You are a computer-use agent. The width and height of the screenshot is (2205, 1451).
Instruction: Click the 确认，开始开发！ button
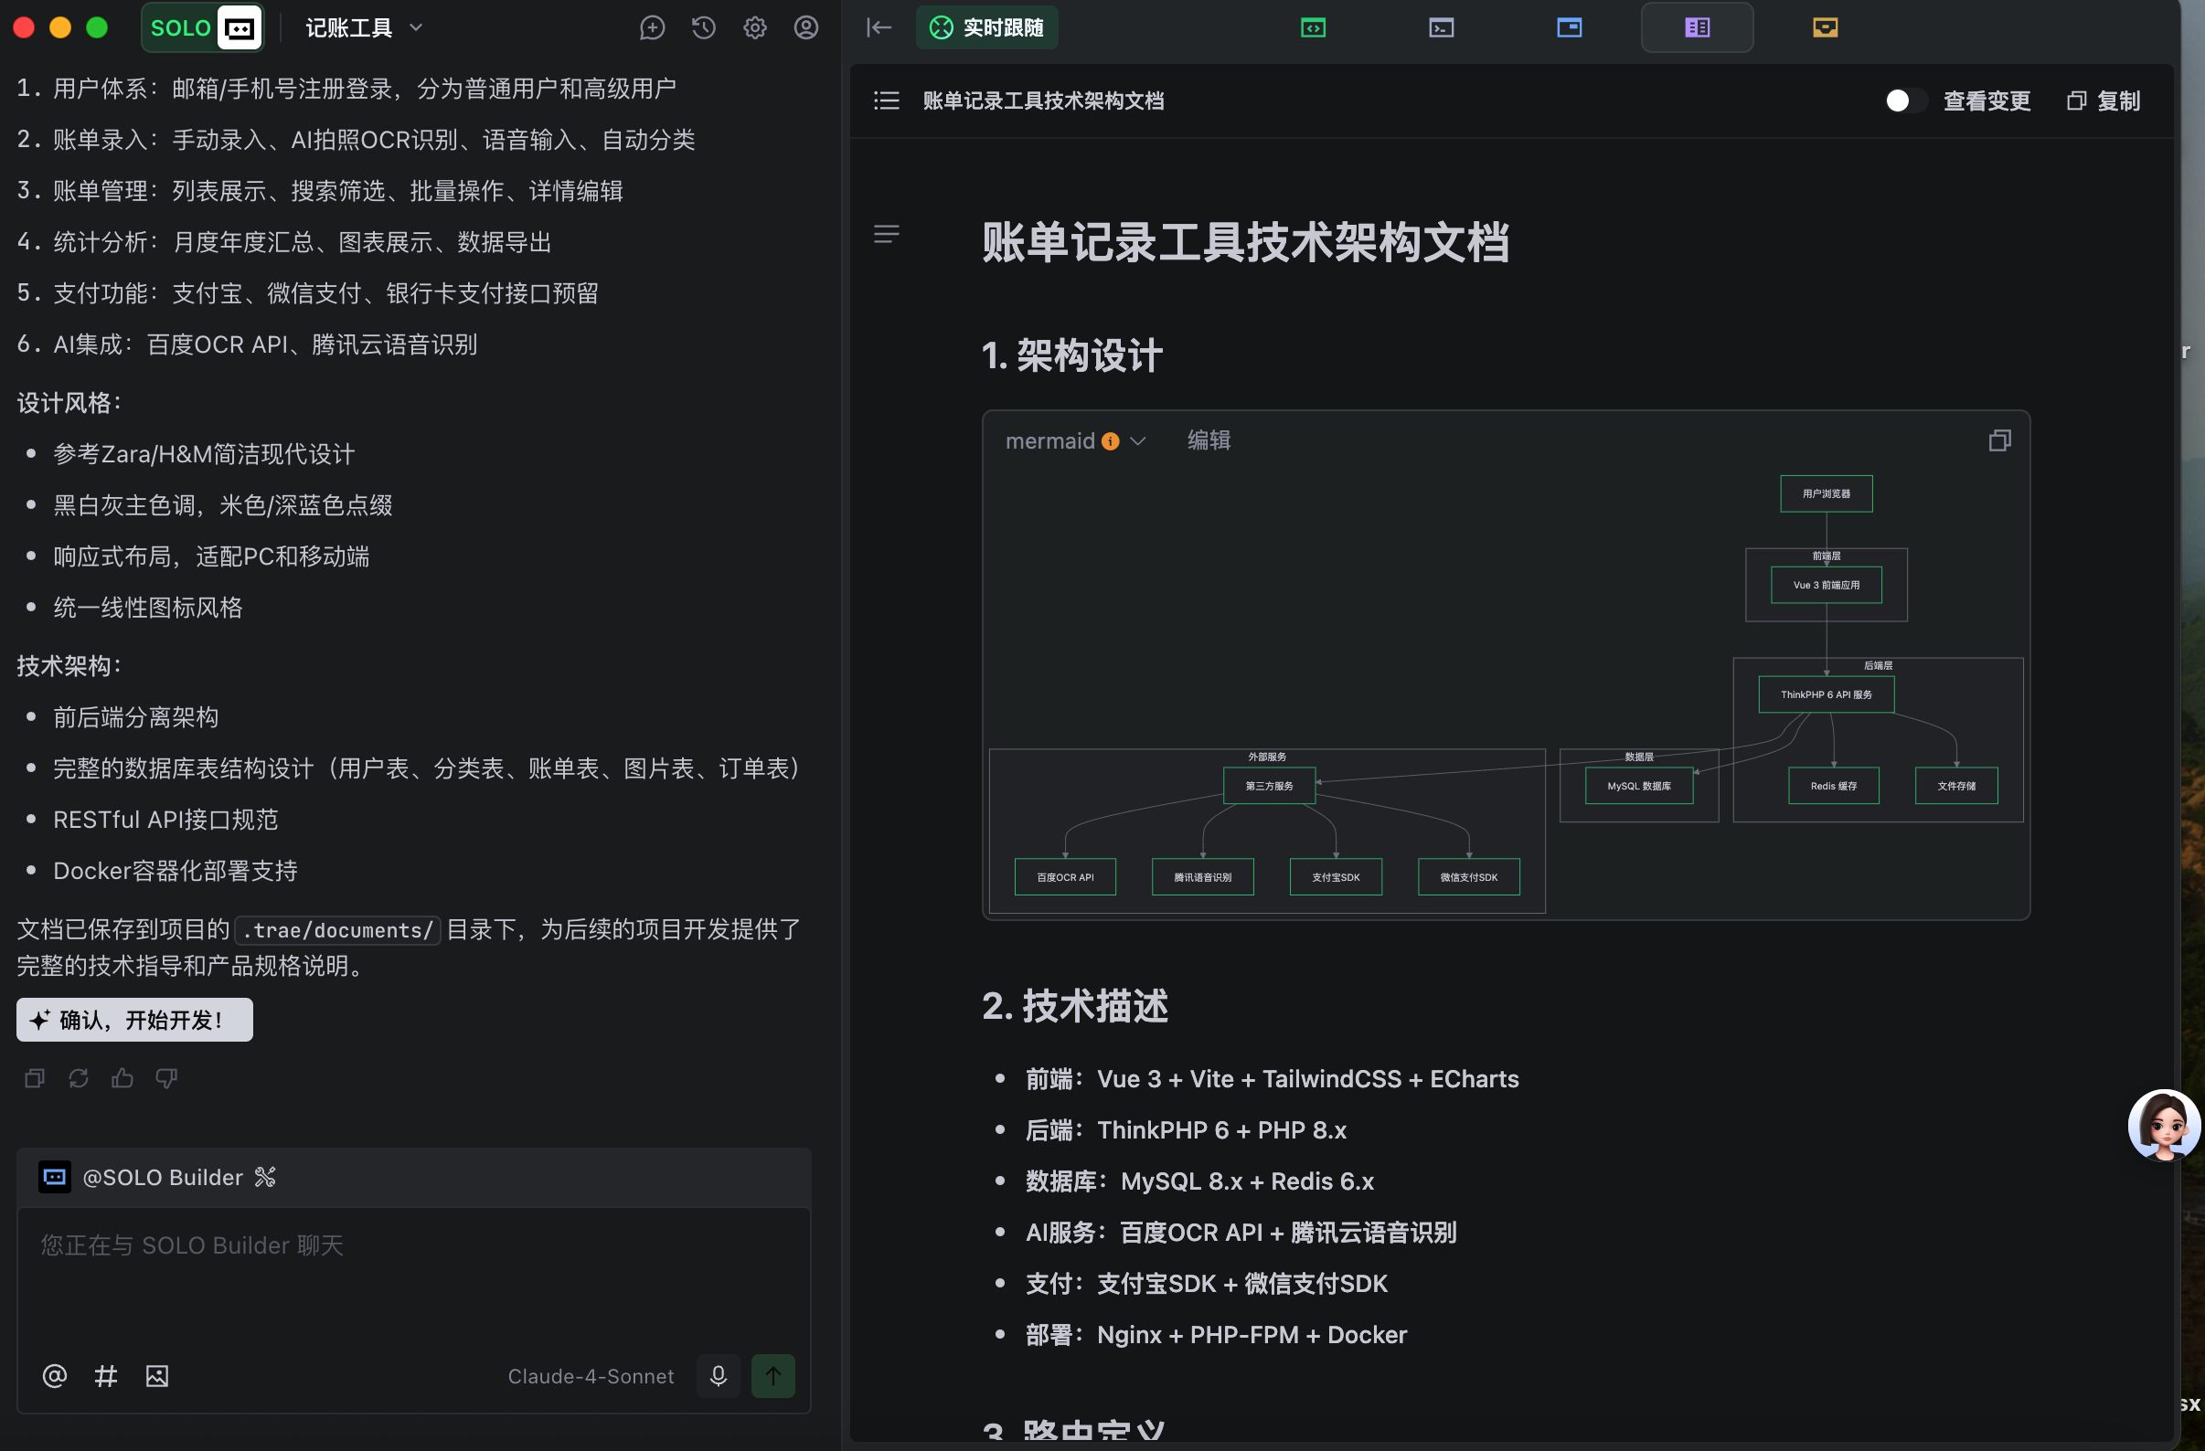click(x=134, y=1020)
